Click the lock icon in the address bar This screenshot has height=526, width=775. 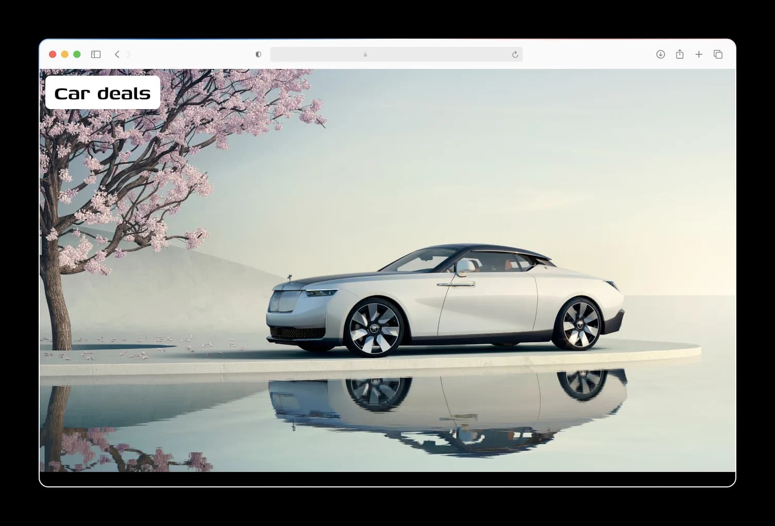click(365, 55)
